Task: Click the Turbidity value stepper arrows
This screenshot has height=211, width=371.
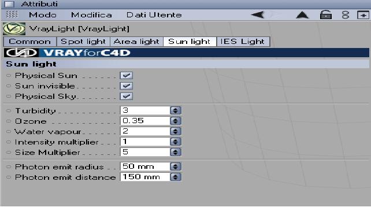Action: tap(175, 110)
